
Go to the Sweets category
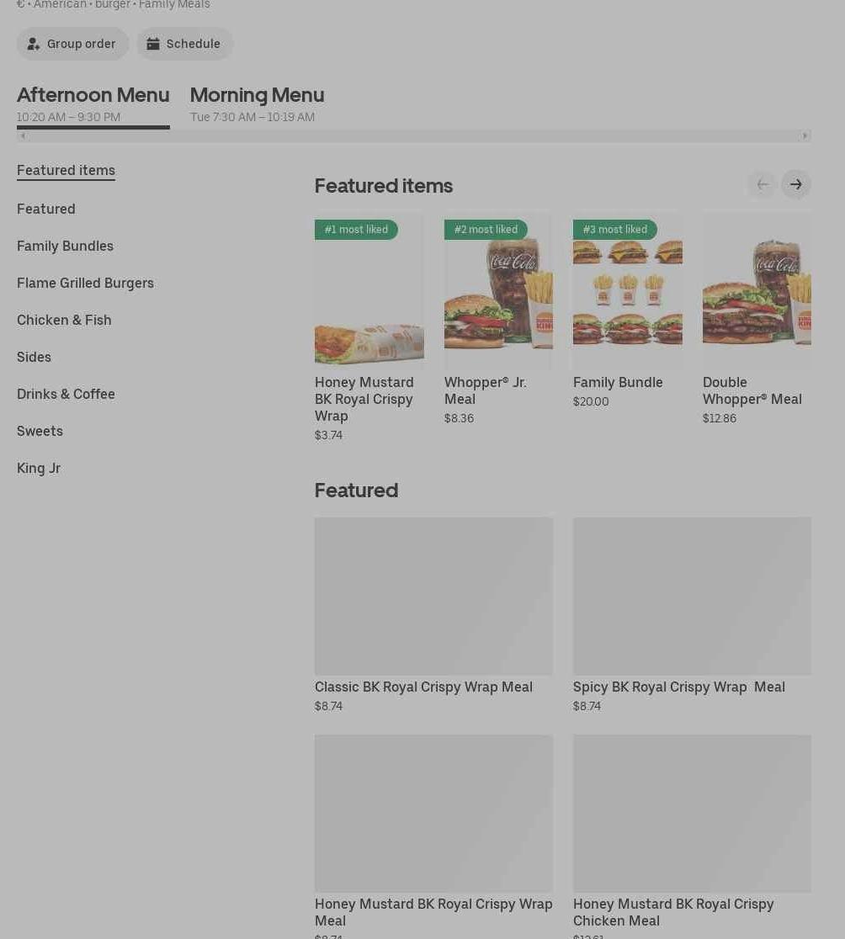tap(40, 431)
